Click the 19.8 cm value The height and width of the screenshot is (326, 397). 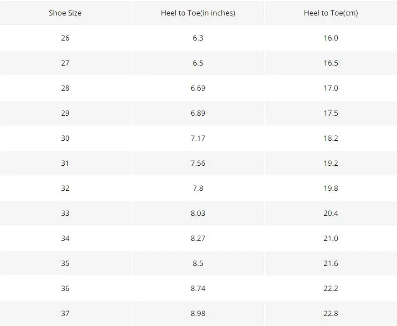(331, 188)
